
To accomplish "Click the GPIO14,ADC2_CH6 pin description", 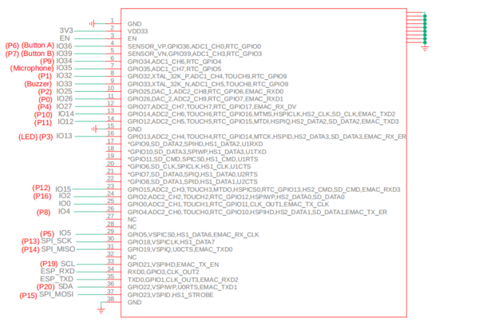I will [262, 114].
